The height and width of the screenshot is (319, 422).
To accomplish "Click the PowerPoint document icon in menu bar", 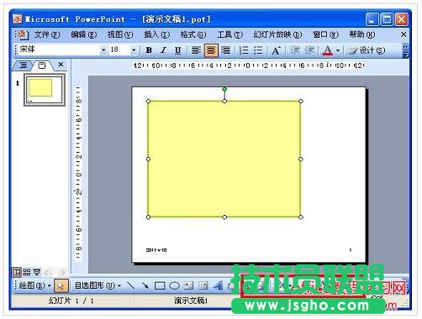I will 23,34.
